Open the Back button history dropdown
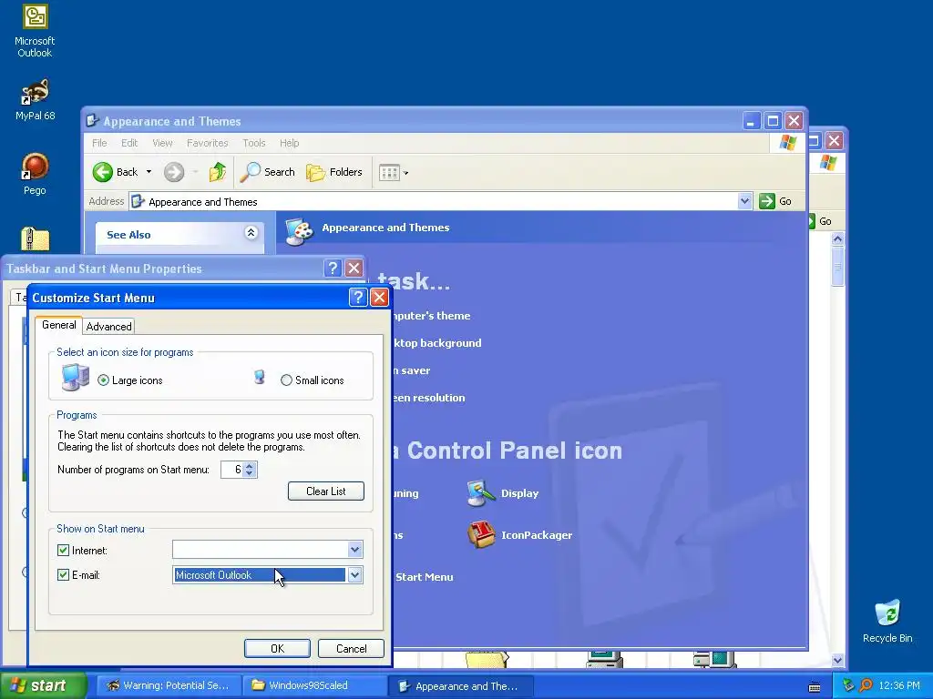 (149, 172)
